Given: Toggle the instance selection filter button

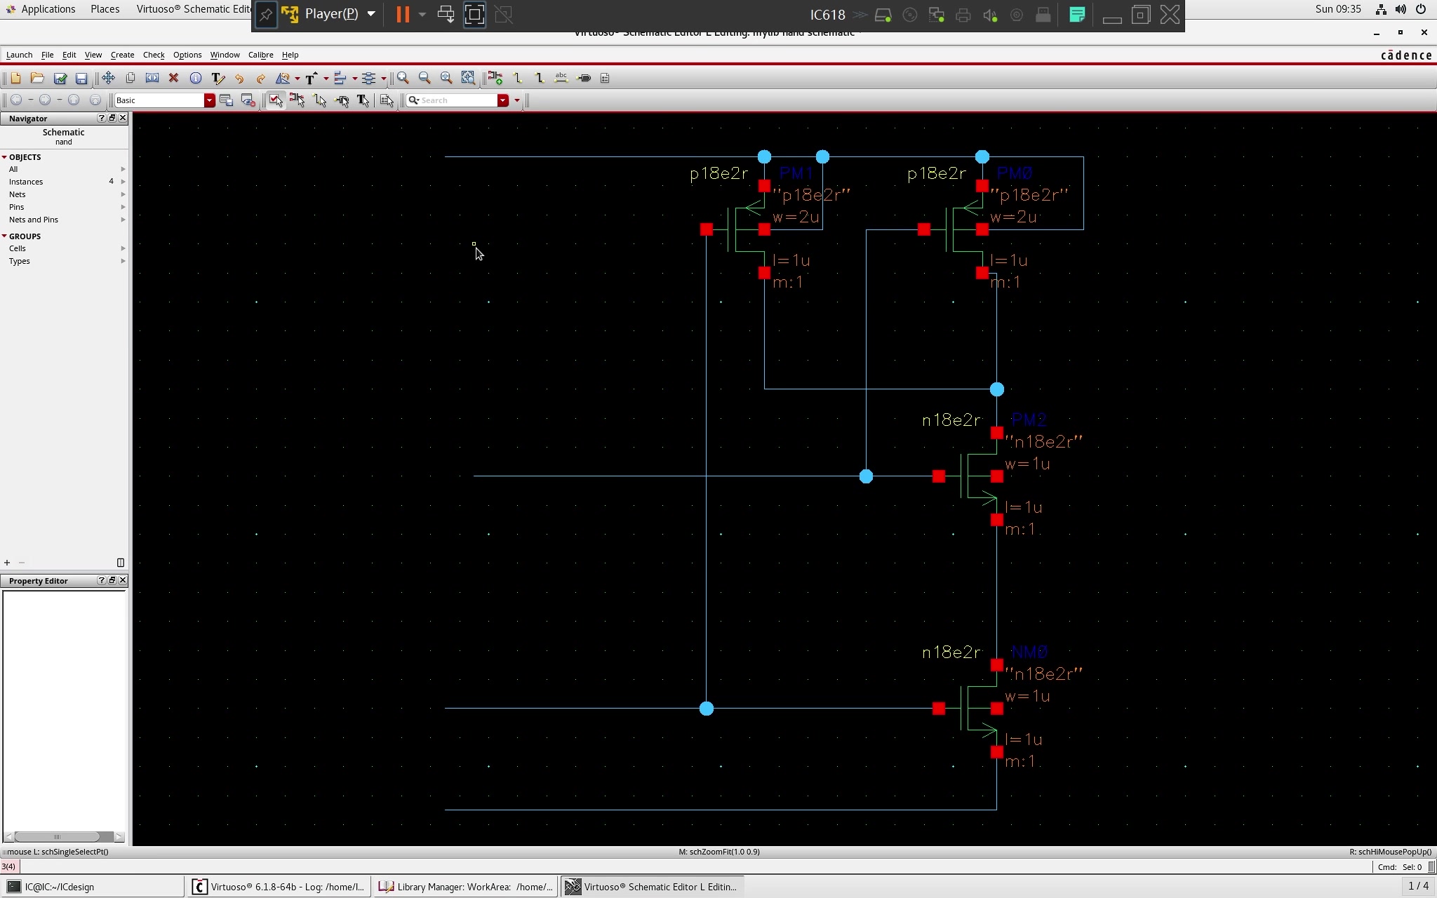Looking at the screenshot, I should (298, 100).
